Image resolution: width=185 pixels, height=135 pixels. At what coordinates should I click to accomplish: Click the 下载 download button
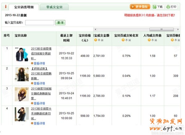[x=158, y=6]
